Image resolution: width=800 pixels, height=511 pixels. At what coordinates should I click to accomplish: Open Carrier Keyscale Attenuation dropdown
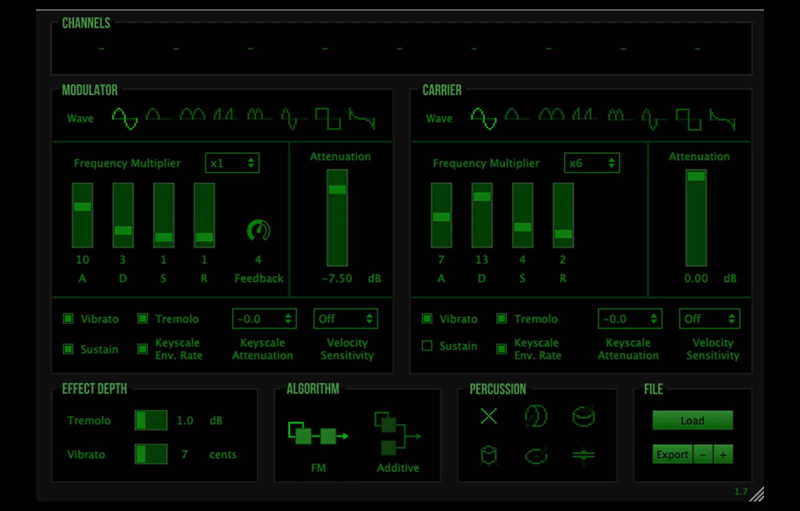tap(630, 318)
